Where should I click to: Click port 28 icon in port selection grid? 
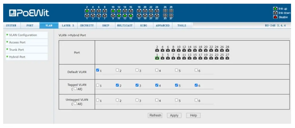coord(227,50)
